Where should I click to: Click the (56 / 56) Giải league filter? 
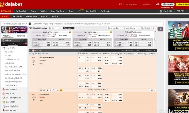pyautogui.click(x=145, y=28)
